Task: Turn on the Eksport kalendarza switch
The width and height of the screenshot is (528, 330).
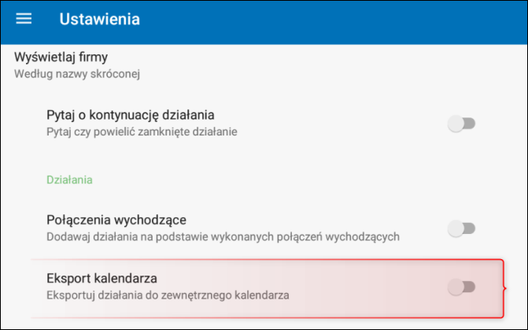Action: [x=462, y=287]
